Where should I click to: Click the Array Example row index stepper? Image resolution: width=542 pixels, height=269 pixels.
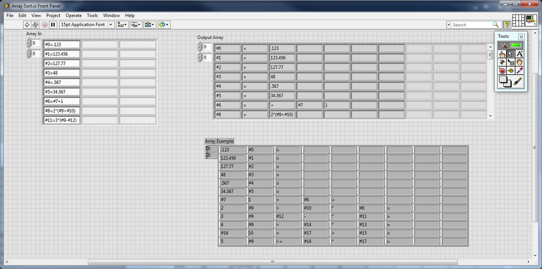(207, 149)
